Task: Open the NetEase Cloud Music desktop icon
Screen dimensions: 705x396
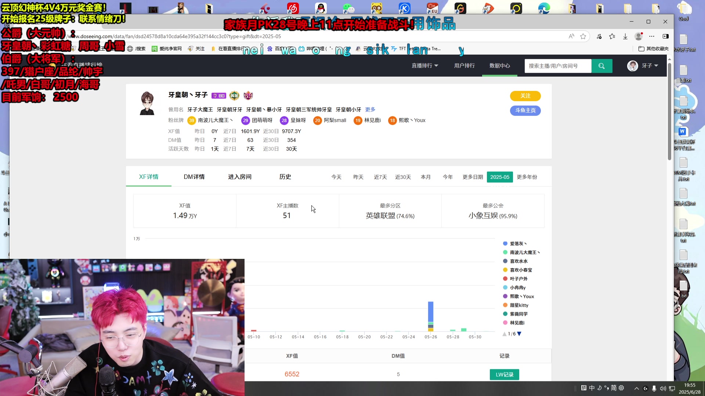Action: [x=293, y=8]
